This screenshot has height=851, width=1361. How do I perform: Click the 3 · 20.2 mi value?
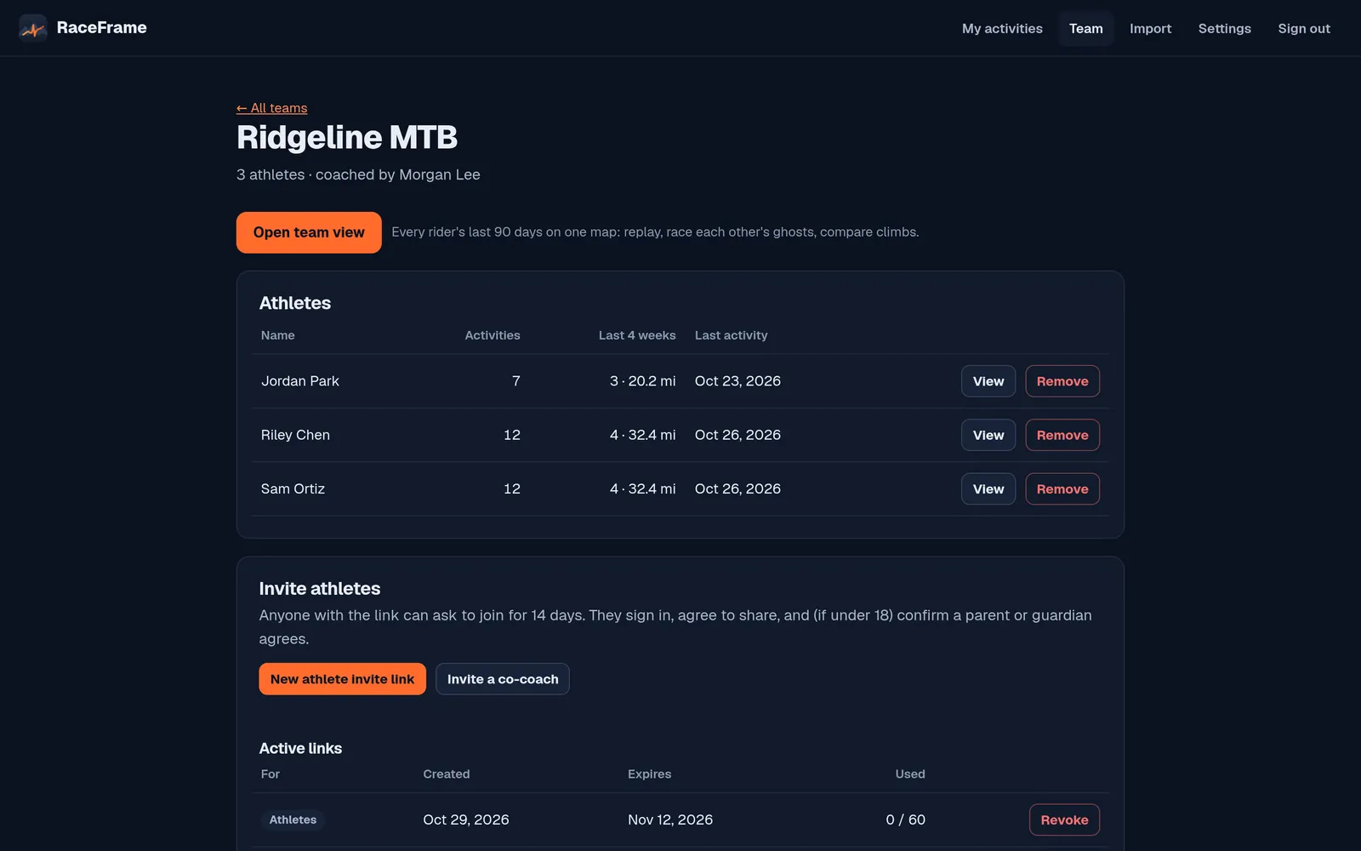643,381
